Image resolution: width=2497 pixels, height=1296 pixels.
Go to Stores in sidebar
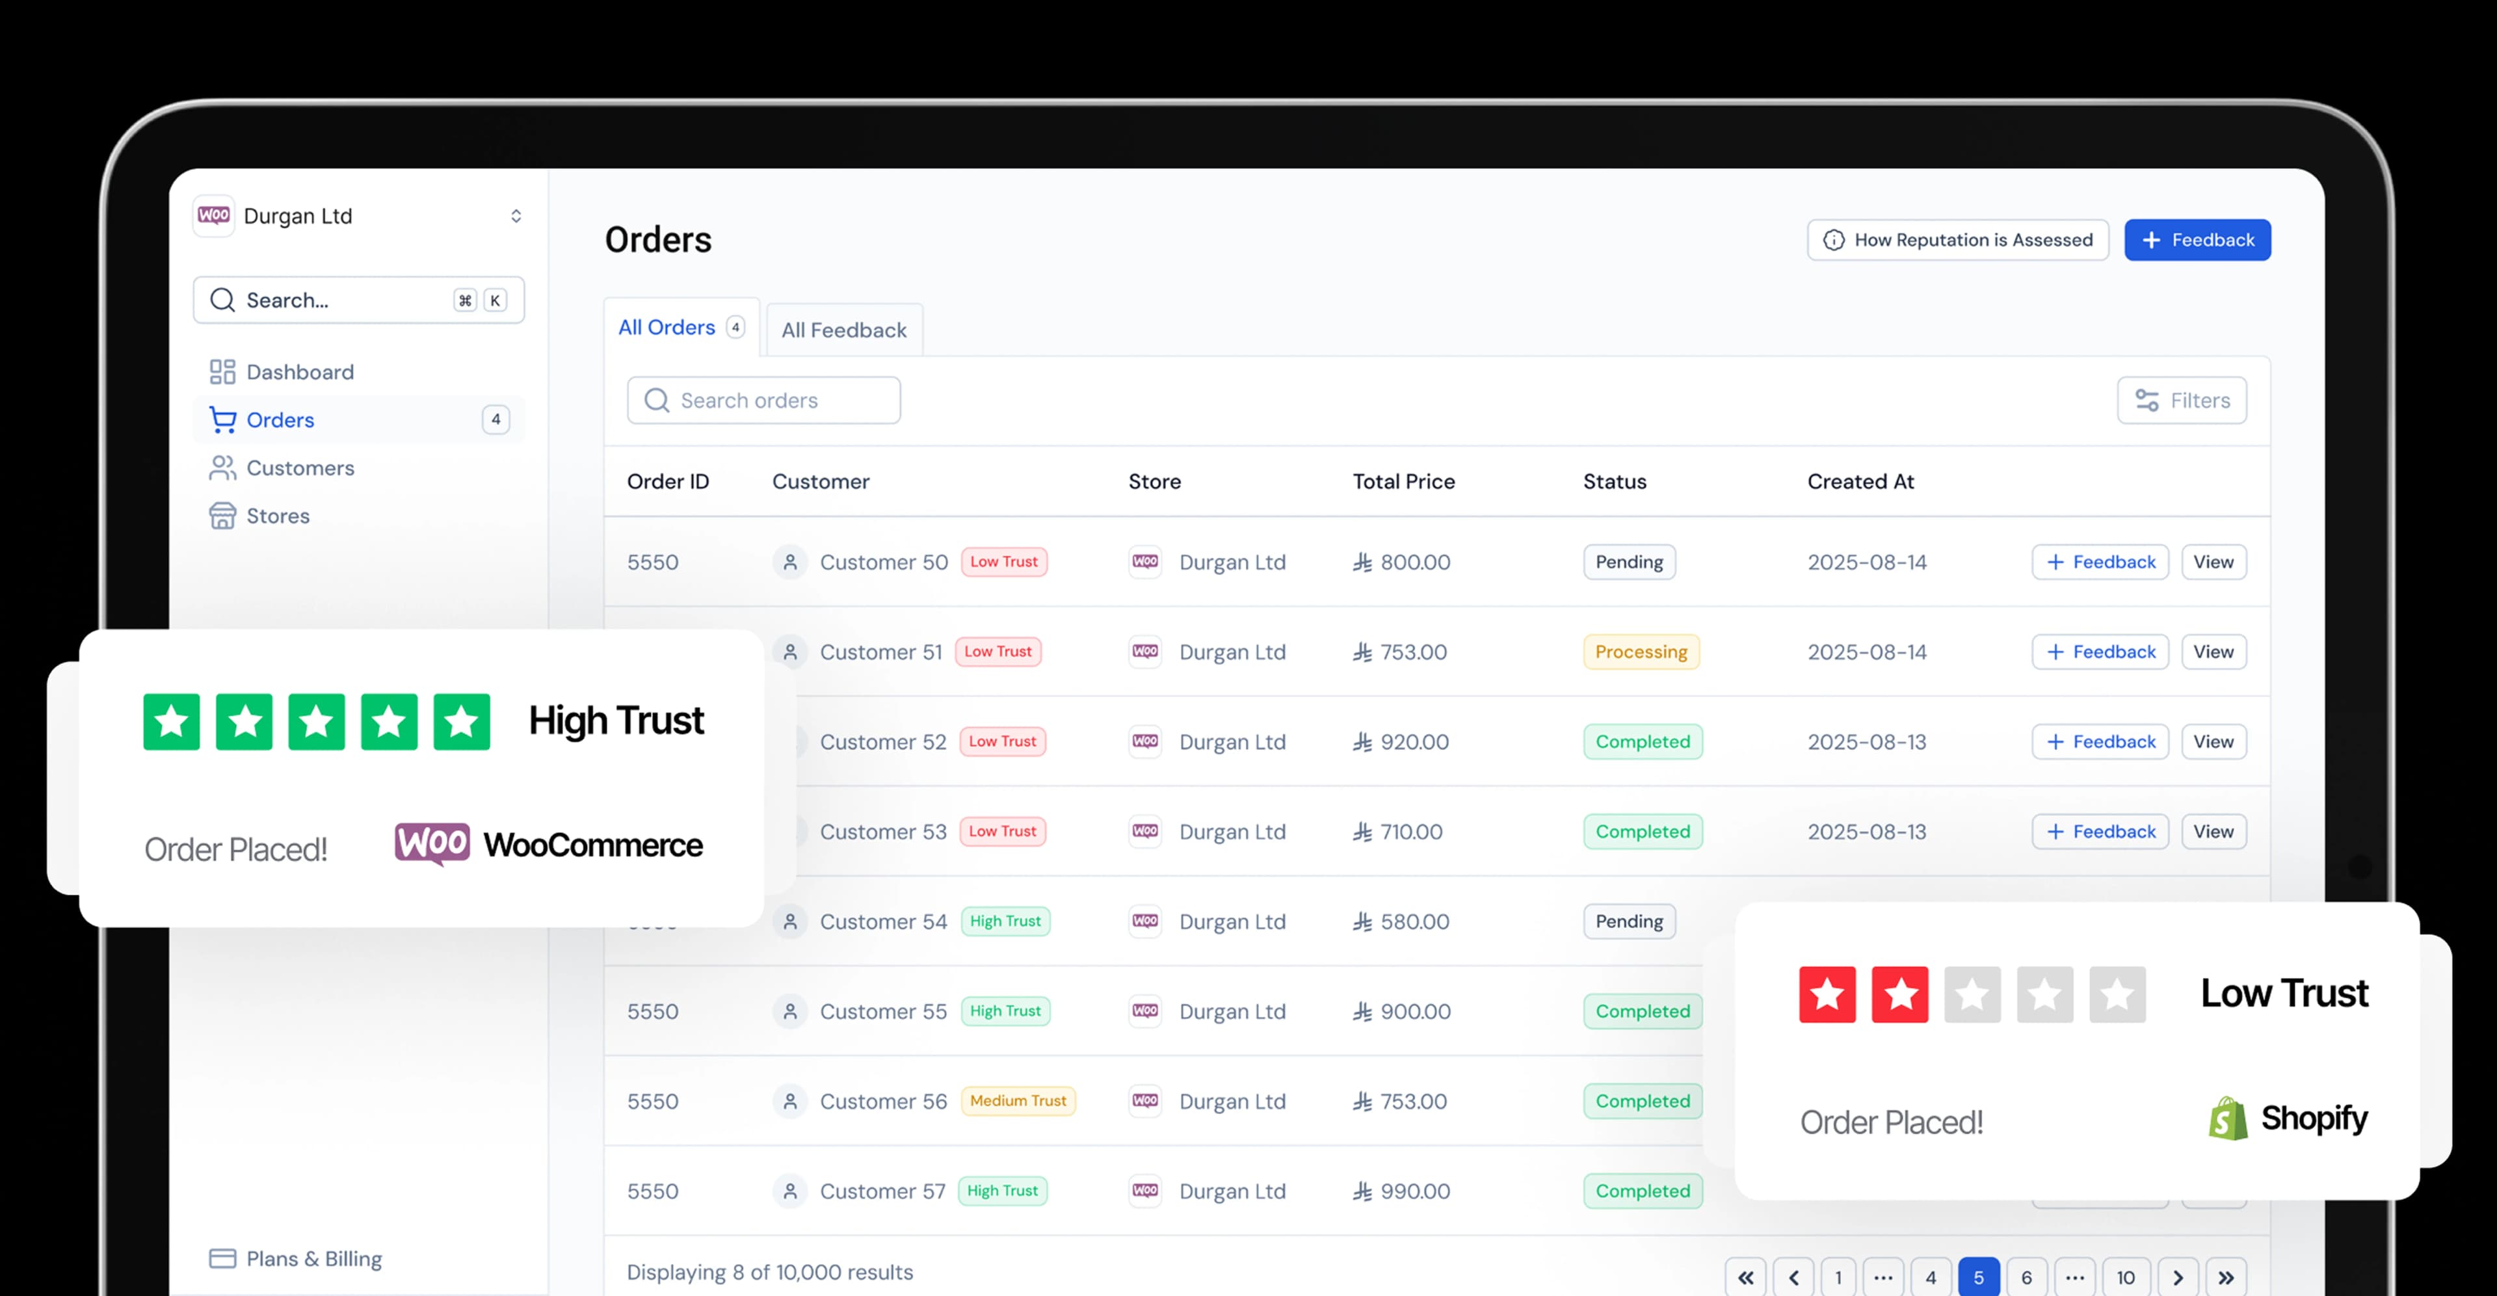point(277,516)
